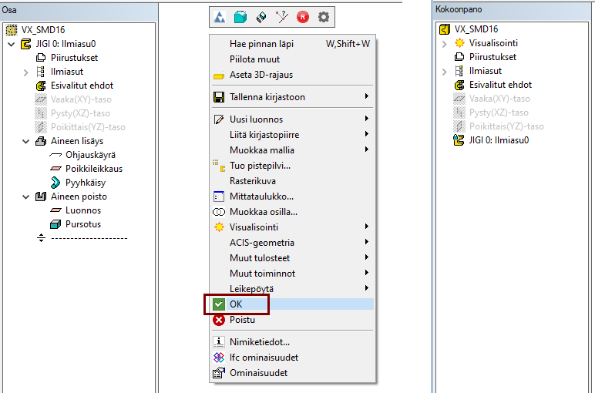Viewport: 595px width, 393px height.
Task: Open ACIS-geometria submenu arrow
Action: (367, 242)
